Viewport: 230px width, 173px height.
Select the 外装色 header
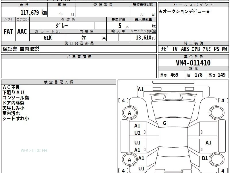coord(68,19)
